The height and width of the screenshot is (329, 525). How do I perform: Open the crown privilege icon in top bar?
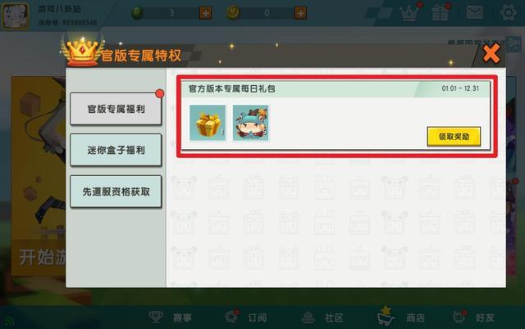point(409,12)
